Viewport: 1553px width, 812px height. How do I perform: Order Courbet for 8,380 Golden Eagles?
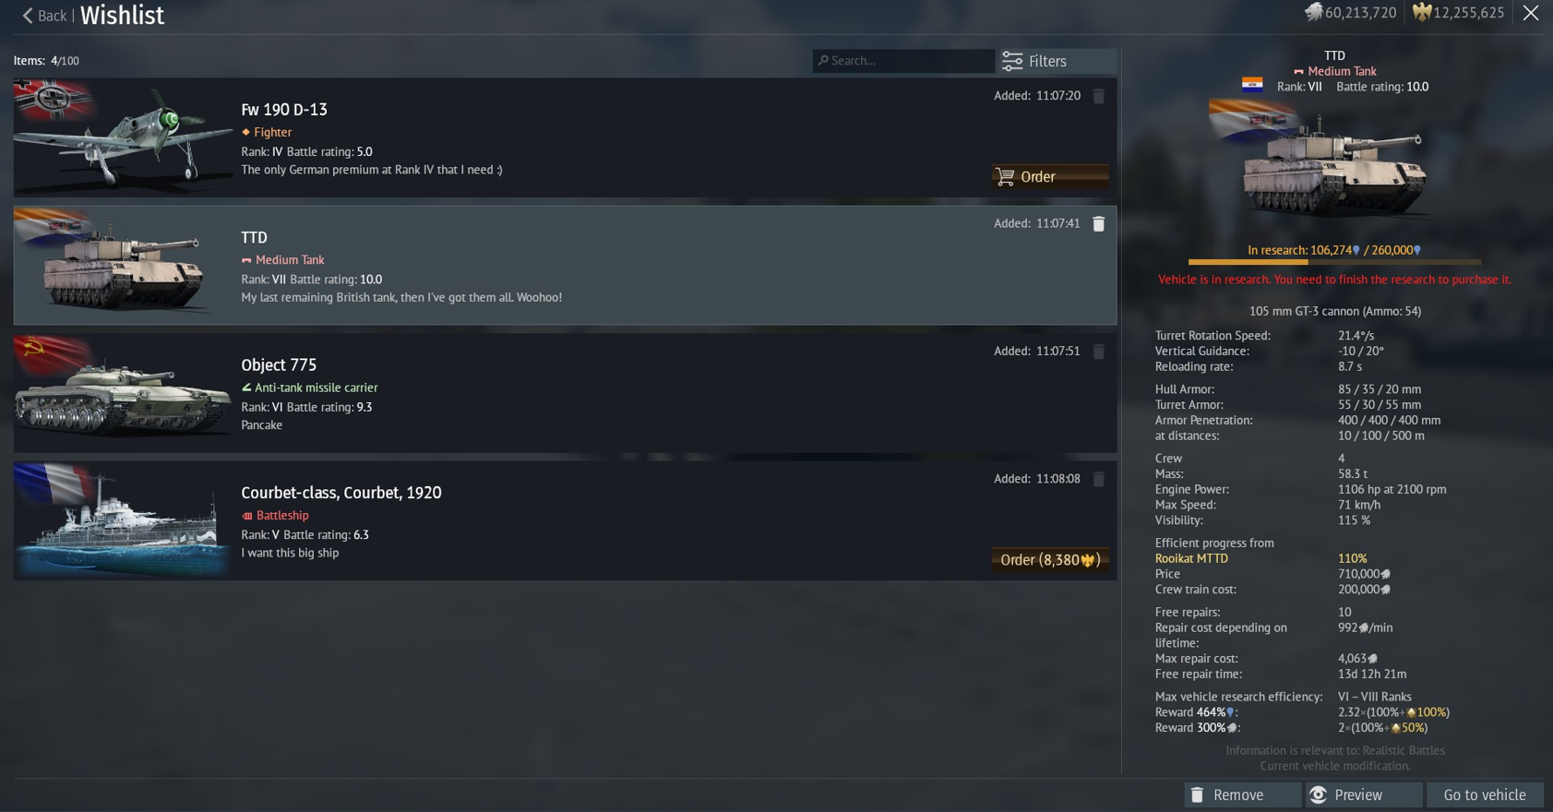pyautogui.click(x=1050, y=560)
